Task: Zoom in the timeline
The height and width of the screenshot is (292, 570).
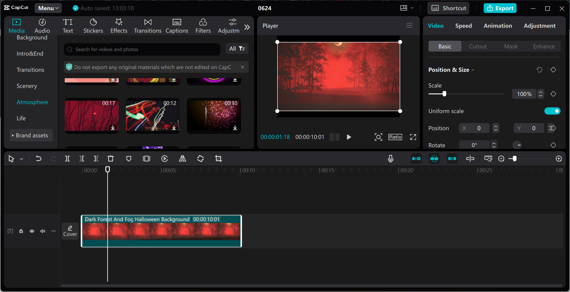Action: point(559,158)
